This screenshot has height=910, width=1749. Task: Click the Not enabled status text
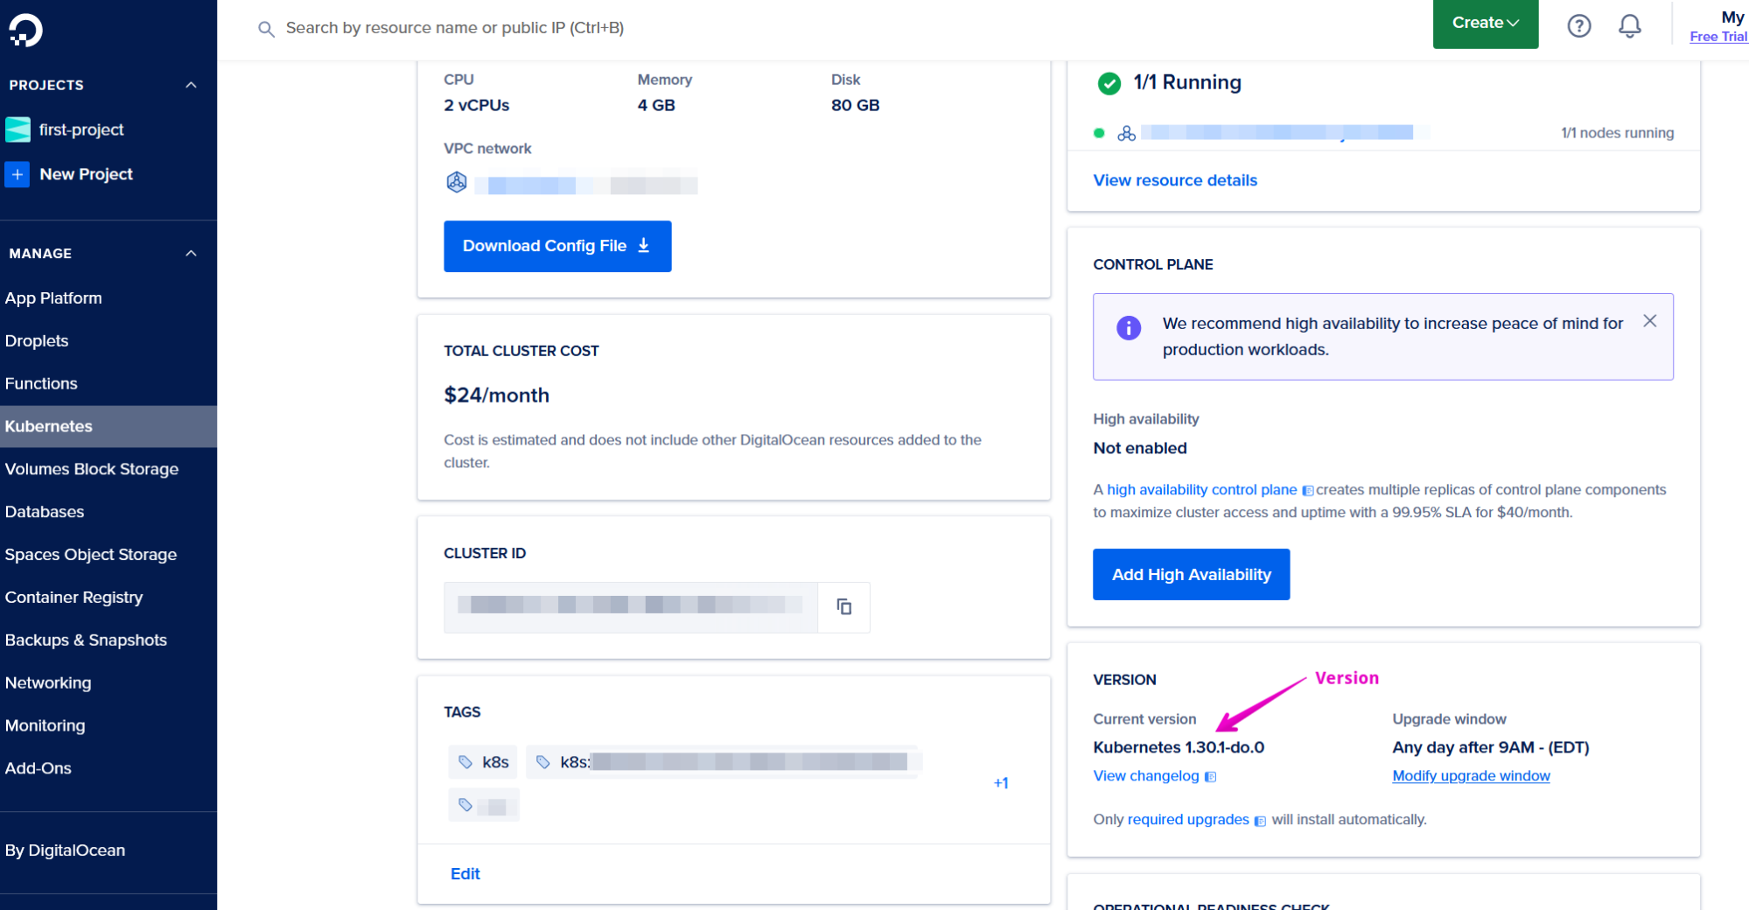coord(1140,448)
